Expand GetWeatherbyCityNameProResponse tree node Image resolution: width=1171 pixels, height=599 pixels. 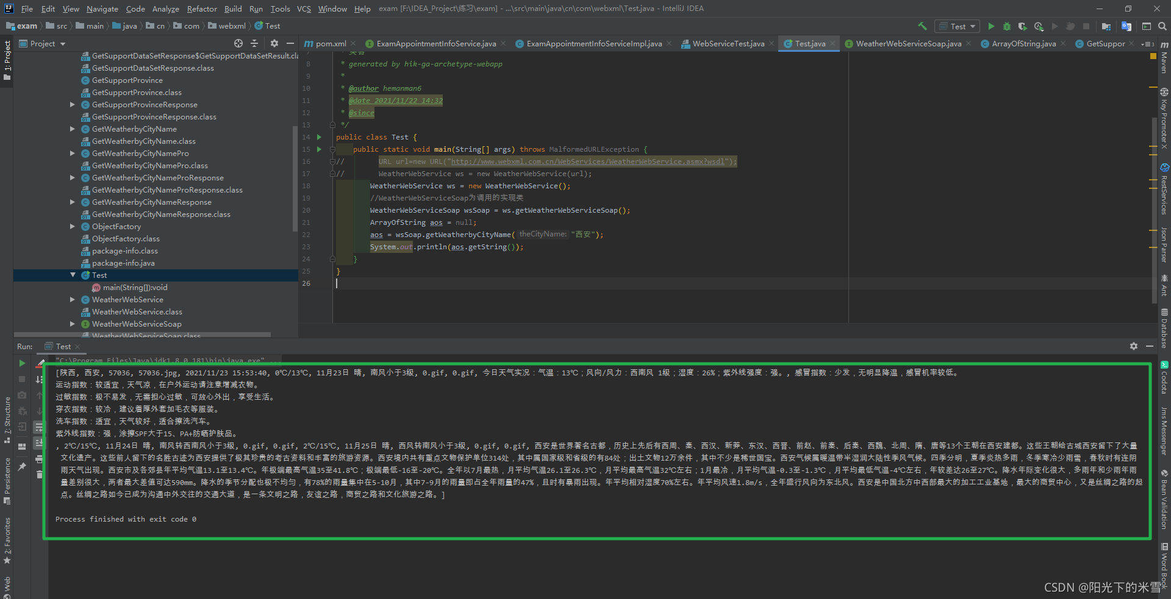coord(73,177)
